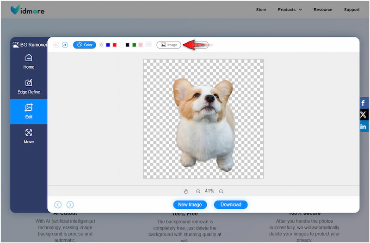Go to Home in the sidebar
Image resolution: width=370 pixels, height=243 pixels.
click(x=29, y=62)
